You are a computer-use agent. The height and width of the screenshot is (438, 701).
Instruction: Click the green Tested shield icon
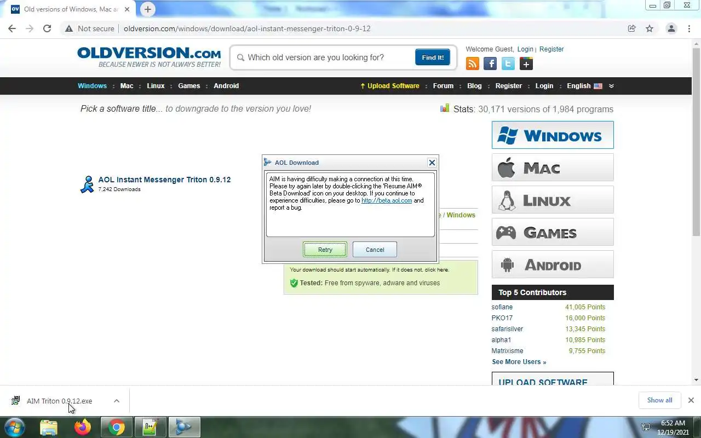(x=294, y=283)
